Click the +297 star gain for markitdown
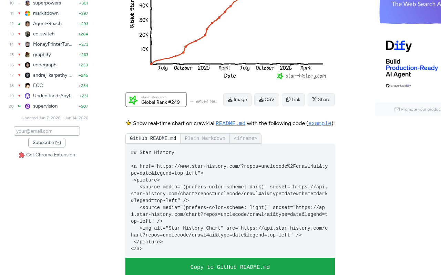This screenshot has width=441, height=275. tap(83, 13)
